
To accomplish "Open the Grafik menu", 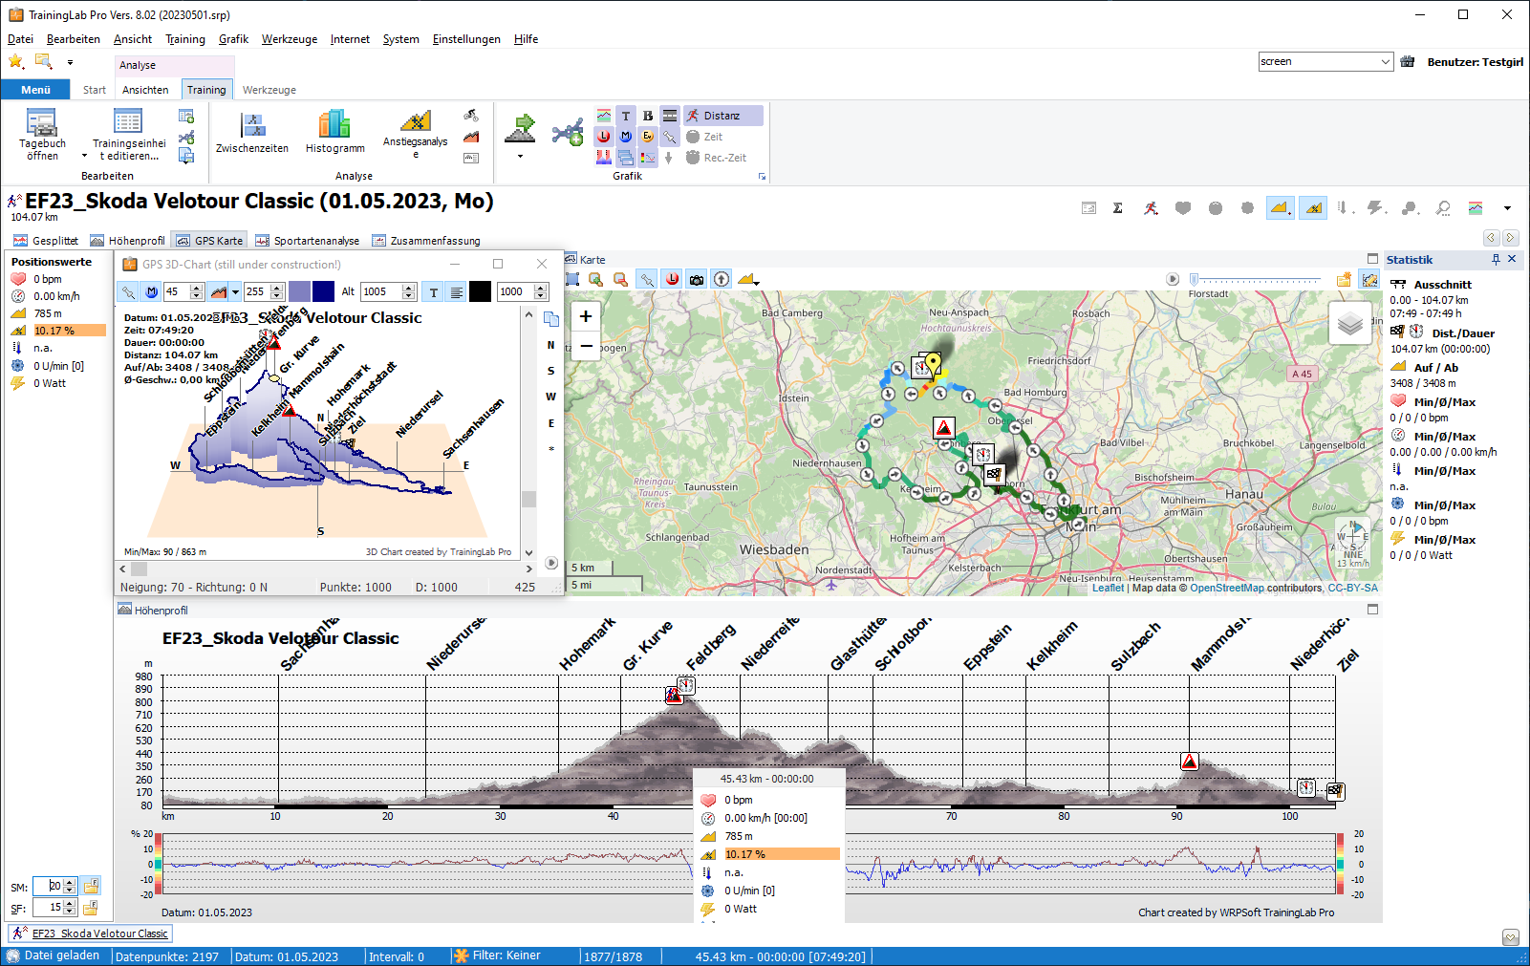I will [x=233, y=39].
